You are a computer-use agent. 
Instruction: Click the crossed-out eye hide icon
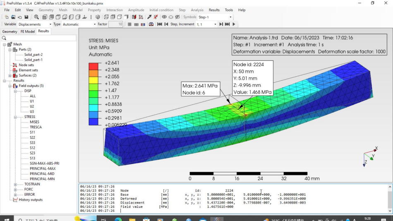[x=177, y=17]
